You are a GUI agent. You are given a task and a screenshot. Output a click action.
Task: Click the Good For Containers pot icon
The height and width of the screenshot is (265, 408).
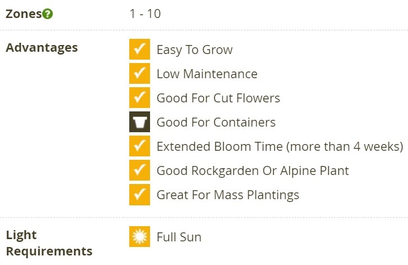point(139,122)
